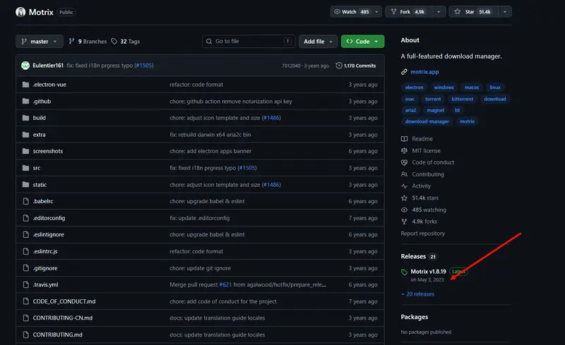Click the Go to file search field
This screenshot has width=565, height=345.
point(248,42)
